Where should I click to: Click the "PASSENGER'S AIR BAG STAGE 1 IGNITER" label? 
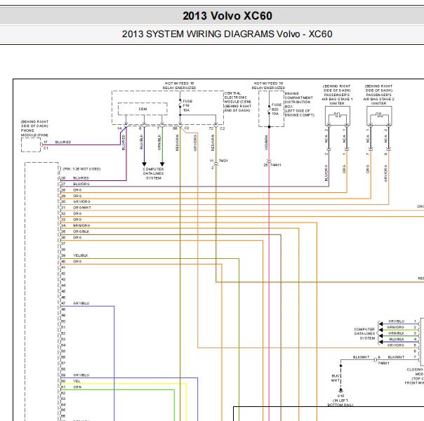tap(337, 99)
